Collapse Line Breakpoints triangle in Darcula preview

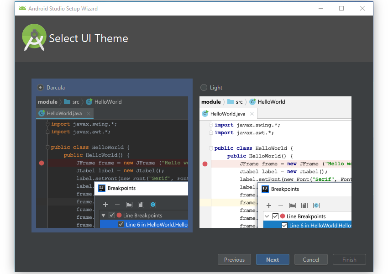tap(104, 216)
